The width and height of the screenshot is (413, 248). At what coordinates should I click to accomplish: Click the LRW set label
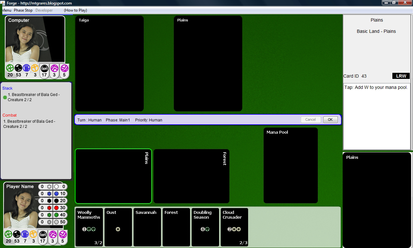tap(401, 76)
